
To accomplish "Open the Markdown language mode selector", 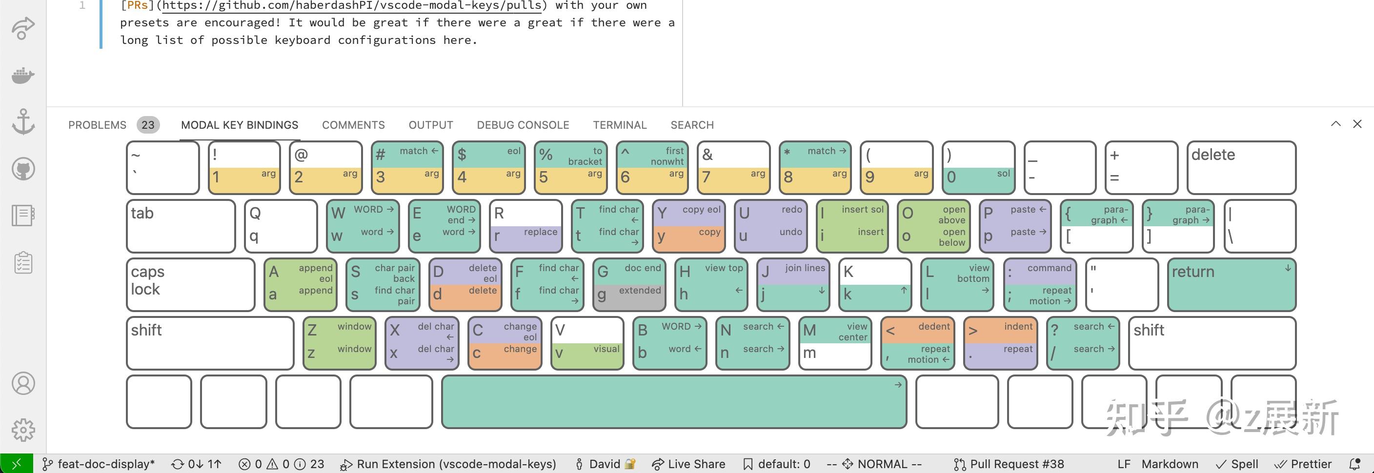I will point(1172,463).
